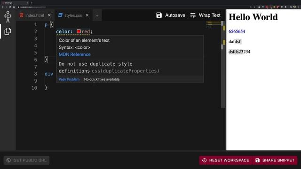Click the editor minimap overview
Screen dimensions: 301x169
213,25
